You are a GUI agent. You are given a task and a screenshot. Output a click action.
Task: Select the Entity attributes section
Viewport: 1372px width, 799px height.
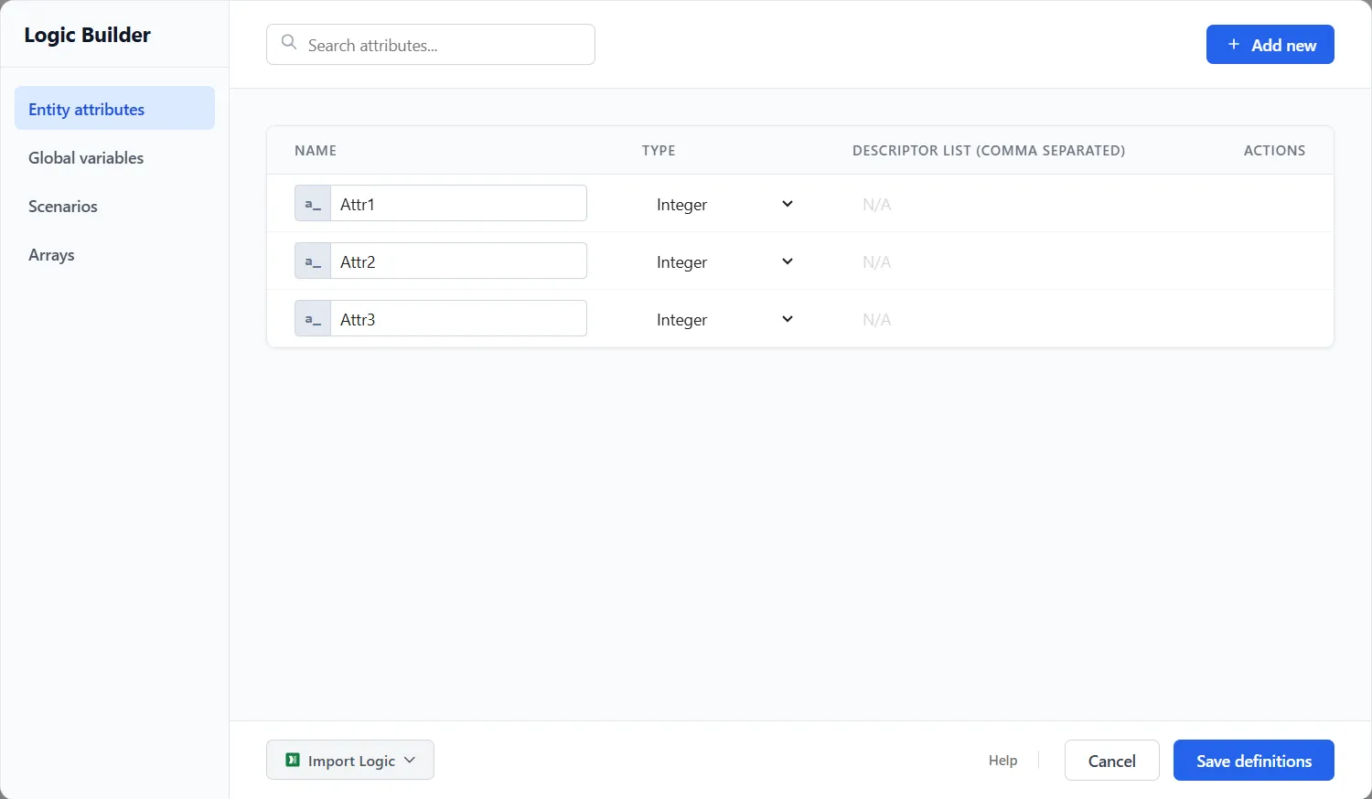(x=114, y=108)
